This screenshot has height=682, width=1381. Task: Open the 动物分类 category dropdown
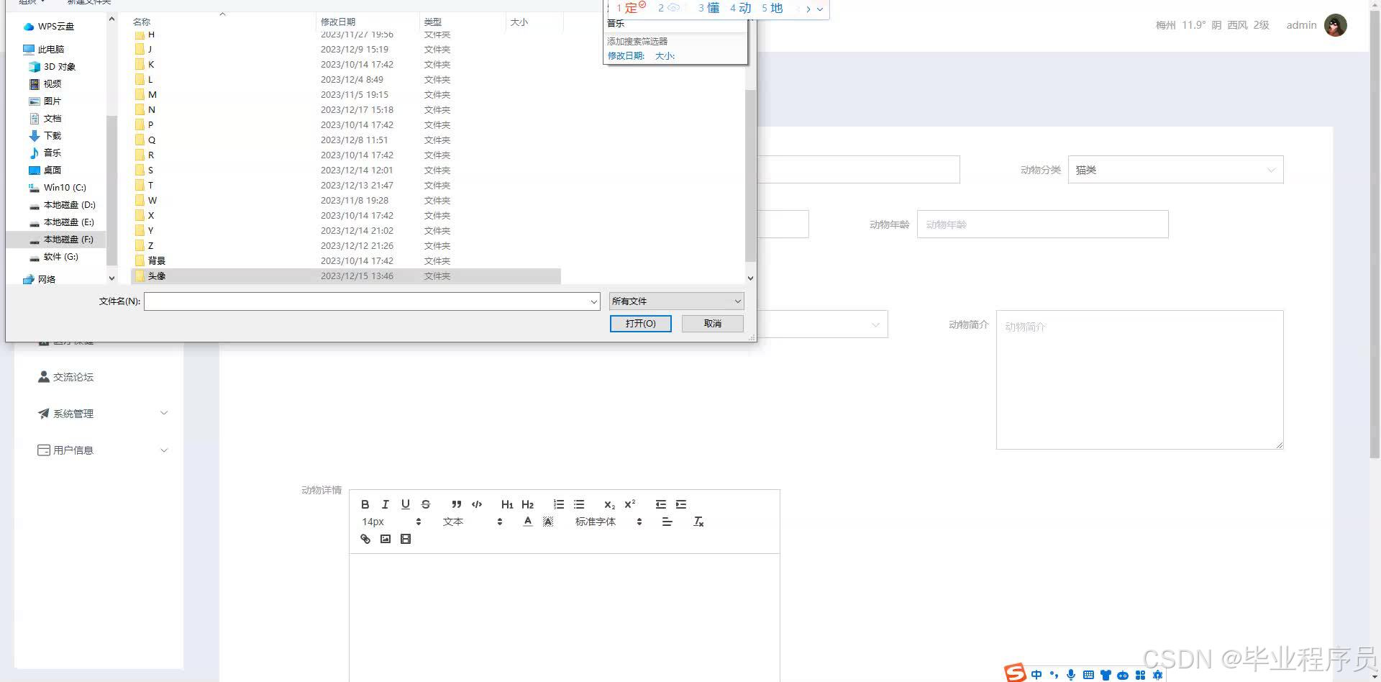click(x=1175, y=170)
